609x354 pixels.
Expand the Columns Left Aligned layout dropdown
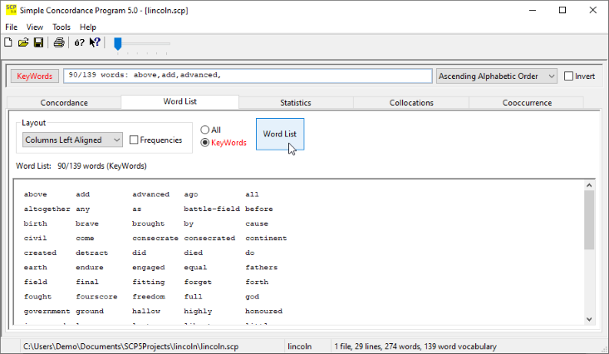coord(73,140)
